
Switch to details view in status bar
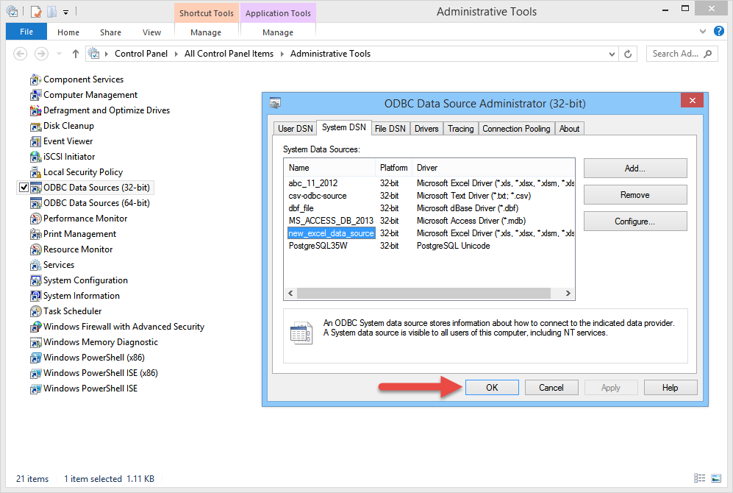coord(699,478)
